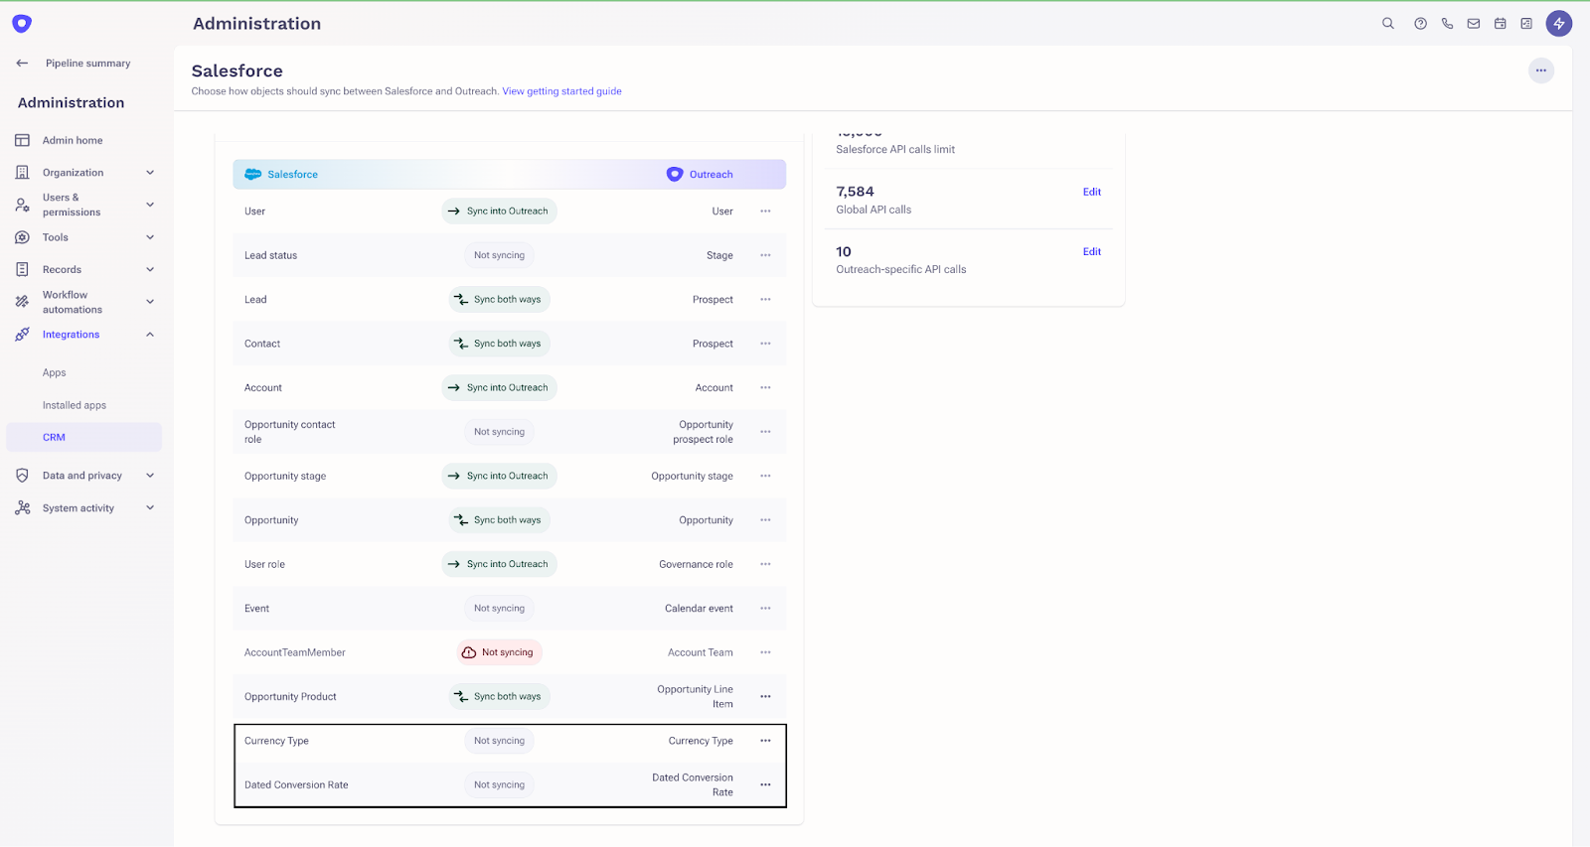Edit Outreach-specific API calls
The image size is (1590, 847).
[x=1092, y=252]
